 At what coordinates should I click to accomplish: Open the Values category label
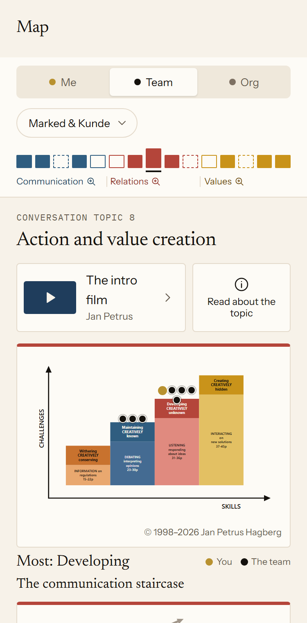(218, 182)
